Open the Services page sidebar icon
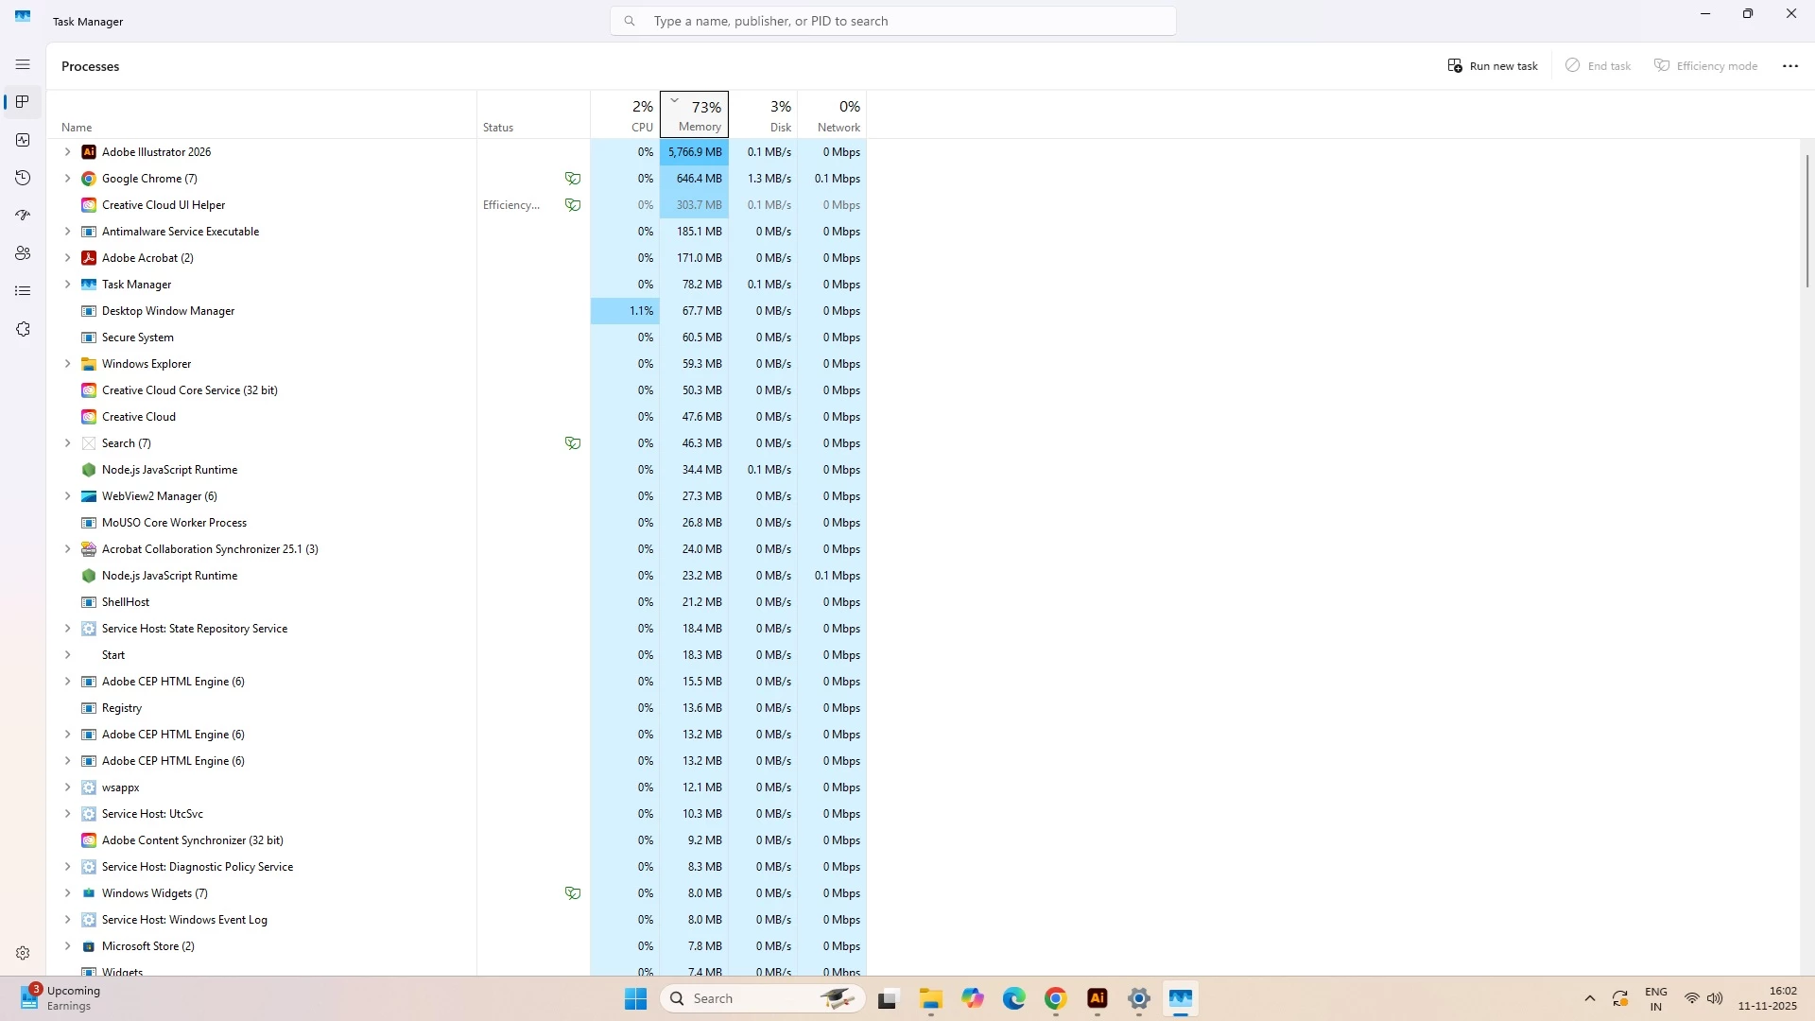Viewport: 1815px width, 1021px height. [x=23, y=329]
